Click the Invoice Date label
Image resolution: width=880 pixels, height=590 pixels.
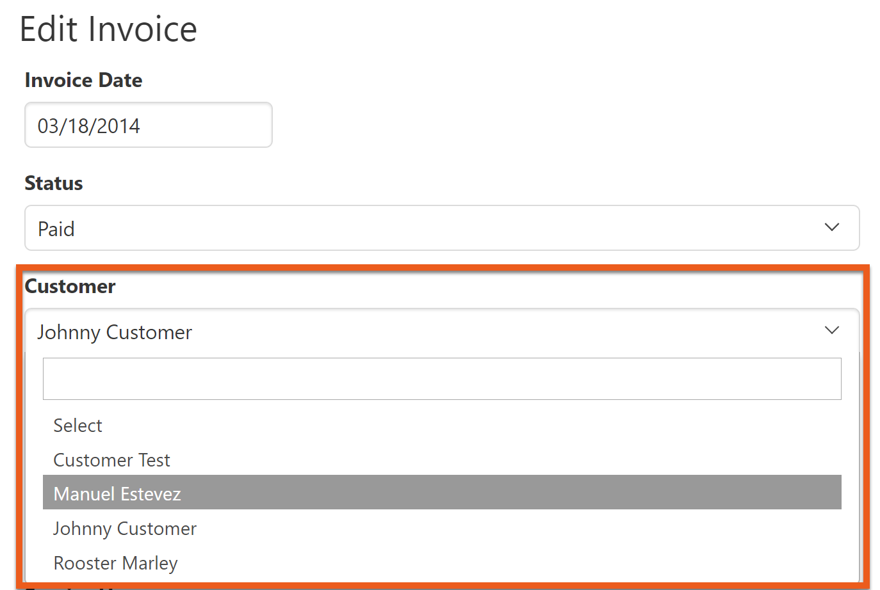pyautogui.click(x=83, y=81)
